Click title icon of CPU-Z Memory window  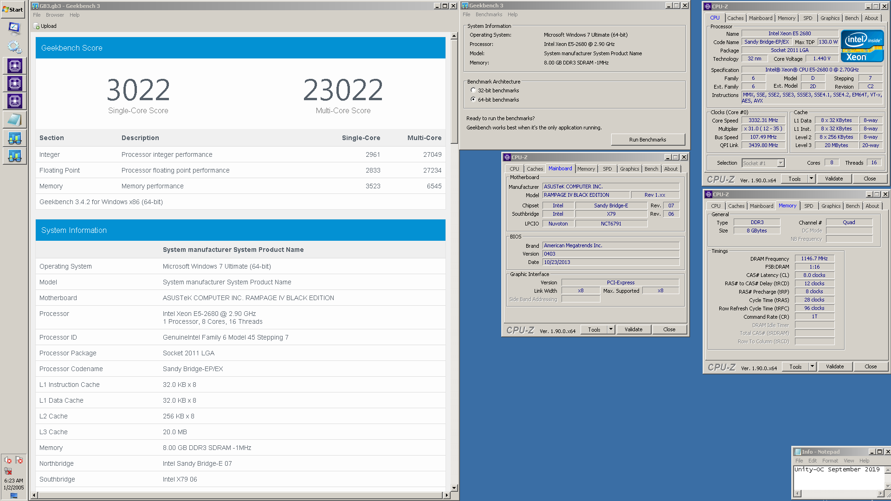[709, 194]
